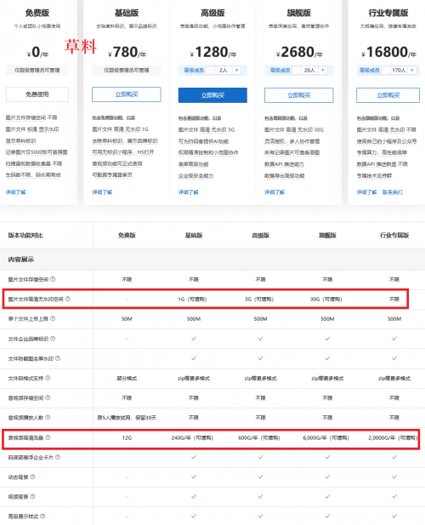Click question icon next to 文件防截图全屏水印
This screenshot has height=525, width=425.
click(x=58, y=358)
